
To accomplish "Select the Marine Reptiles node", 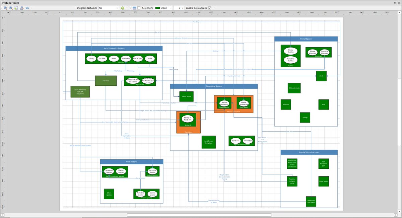I will [x=290, y=51].
